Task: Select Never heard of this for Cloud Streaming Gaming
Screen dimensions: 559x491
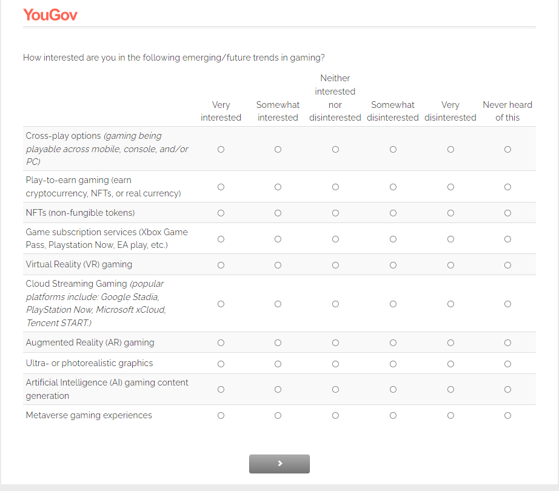Action: (x=507, y=304)
